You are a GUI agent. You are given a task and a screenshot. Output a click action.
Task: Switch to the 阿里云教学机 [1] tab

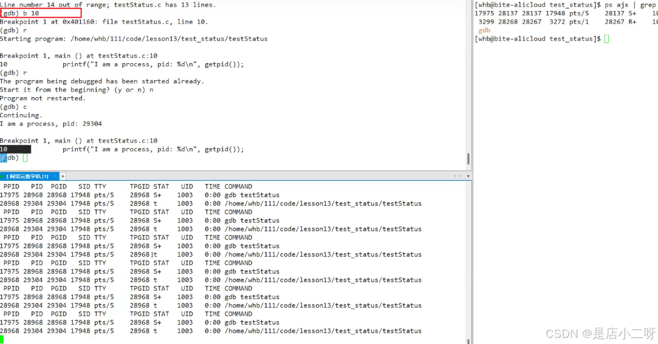coord(29,177)
